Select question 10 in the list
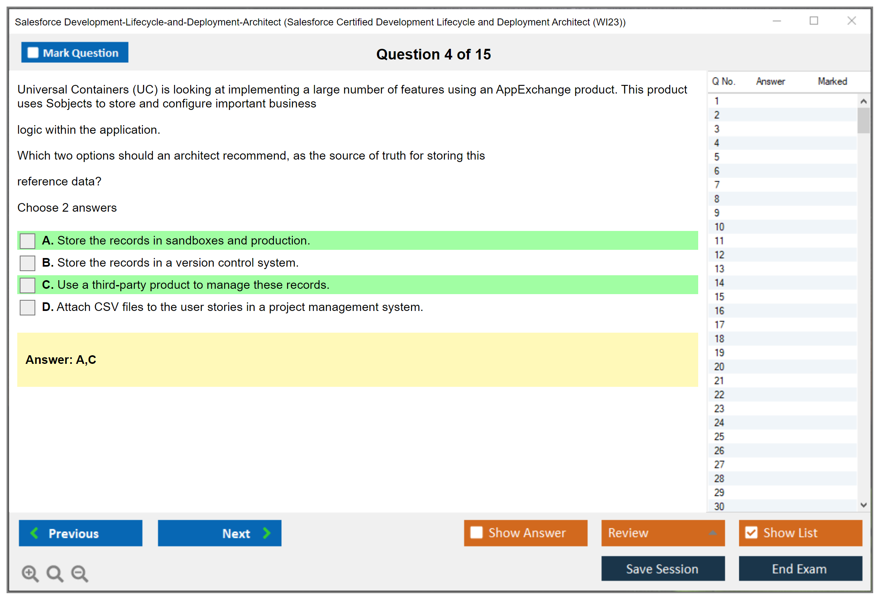 719,227
